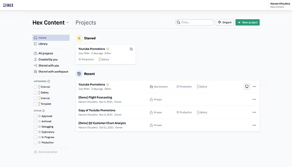This screenshot has height=167, width=292.
Task: Create a New project
Action: point(247,23)
